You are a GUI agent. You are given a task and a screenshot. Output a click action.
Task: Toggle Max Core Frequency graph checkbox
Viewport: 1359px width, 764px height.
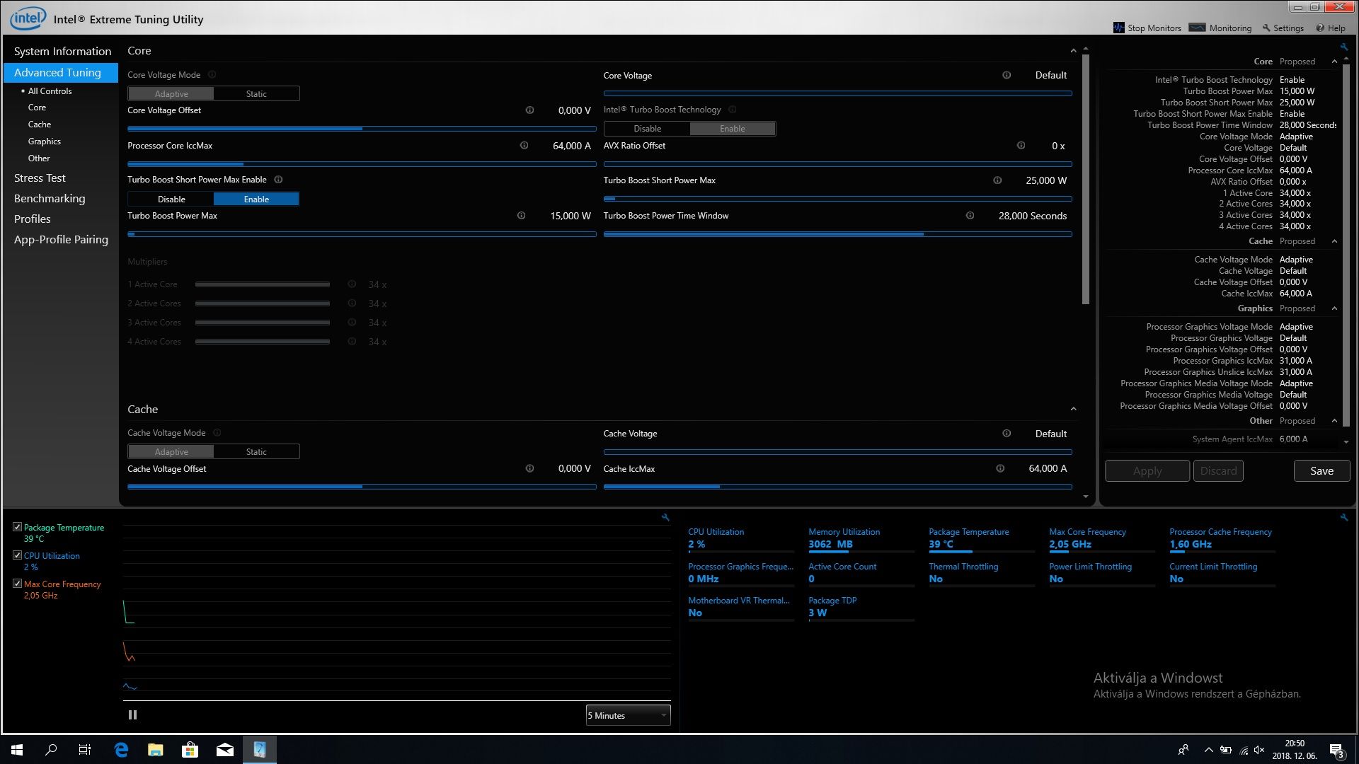17,584
